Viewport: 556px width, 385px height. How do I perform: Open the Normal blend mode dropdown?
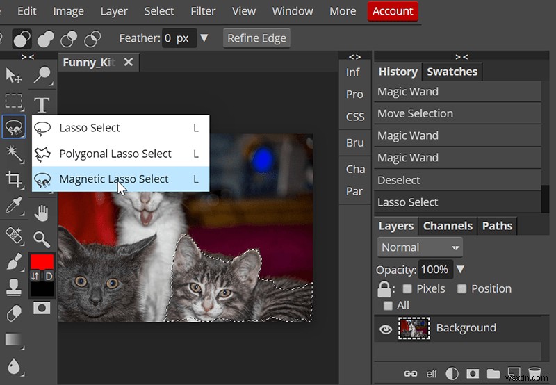[420, 247]
